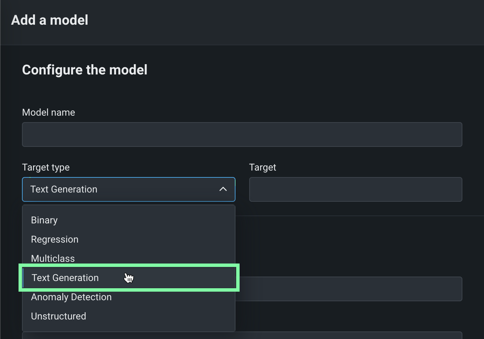Click into the Target input field
Viewport: 484px width, 339px height.
tap(356, 189)
